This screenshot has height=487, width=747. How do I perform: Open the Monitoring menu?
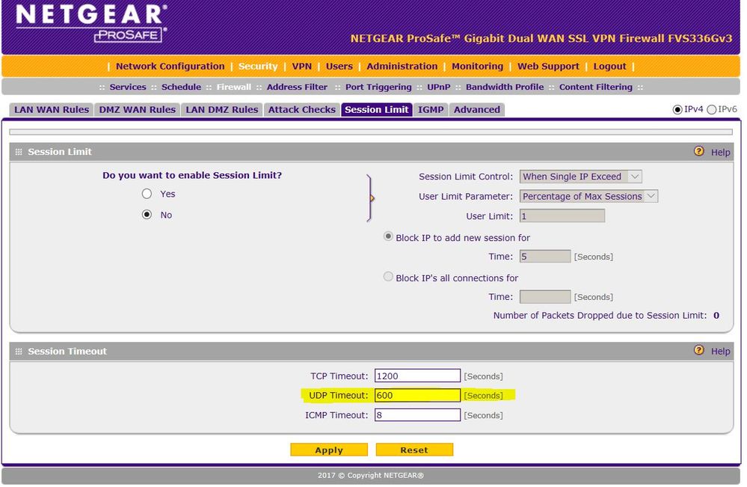[x=477, y=67]
